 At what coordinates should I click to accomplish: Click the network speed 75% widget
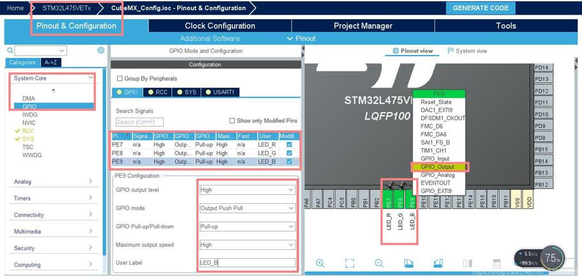[553, 258]
